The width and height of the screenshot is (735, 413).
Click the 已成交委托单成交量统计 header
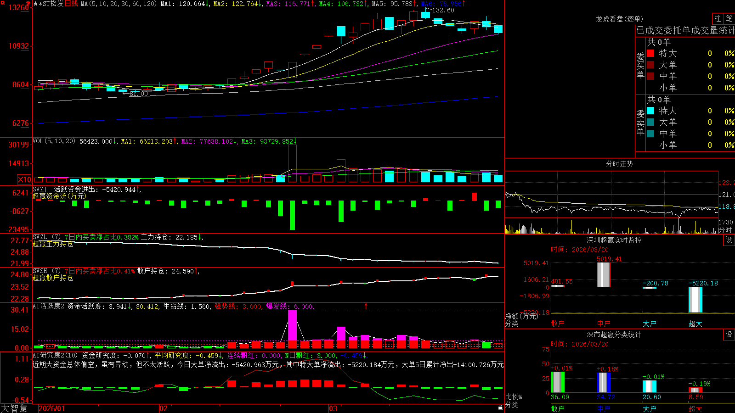pyautogui.click(x=685, y=30)
